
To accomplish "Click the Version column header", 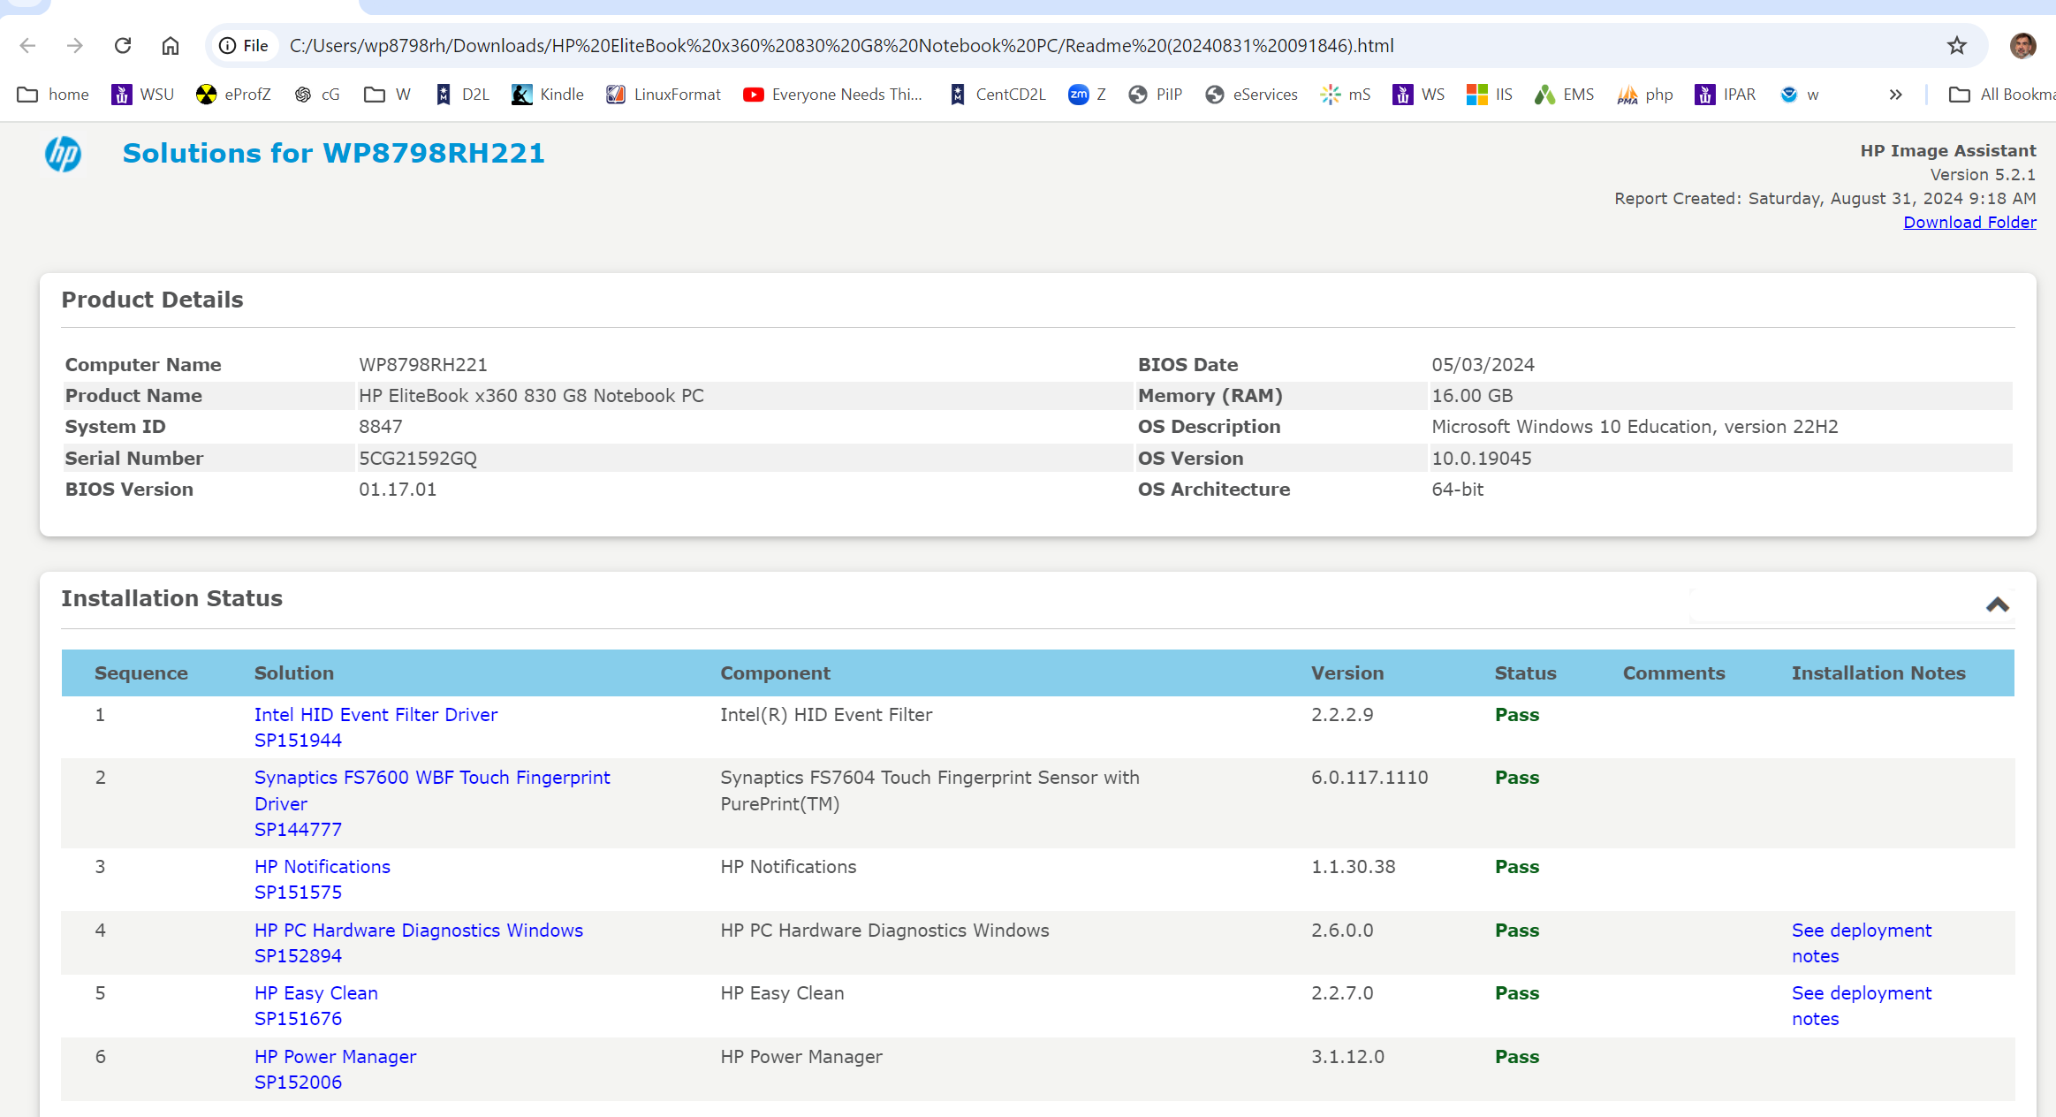I will click(1347, 673).
